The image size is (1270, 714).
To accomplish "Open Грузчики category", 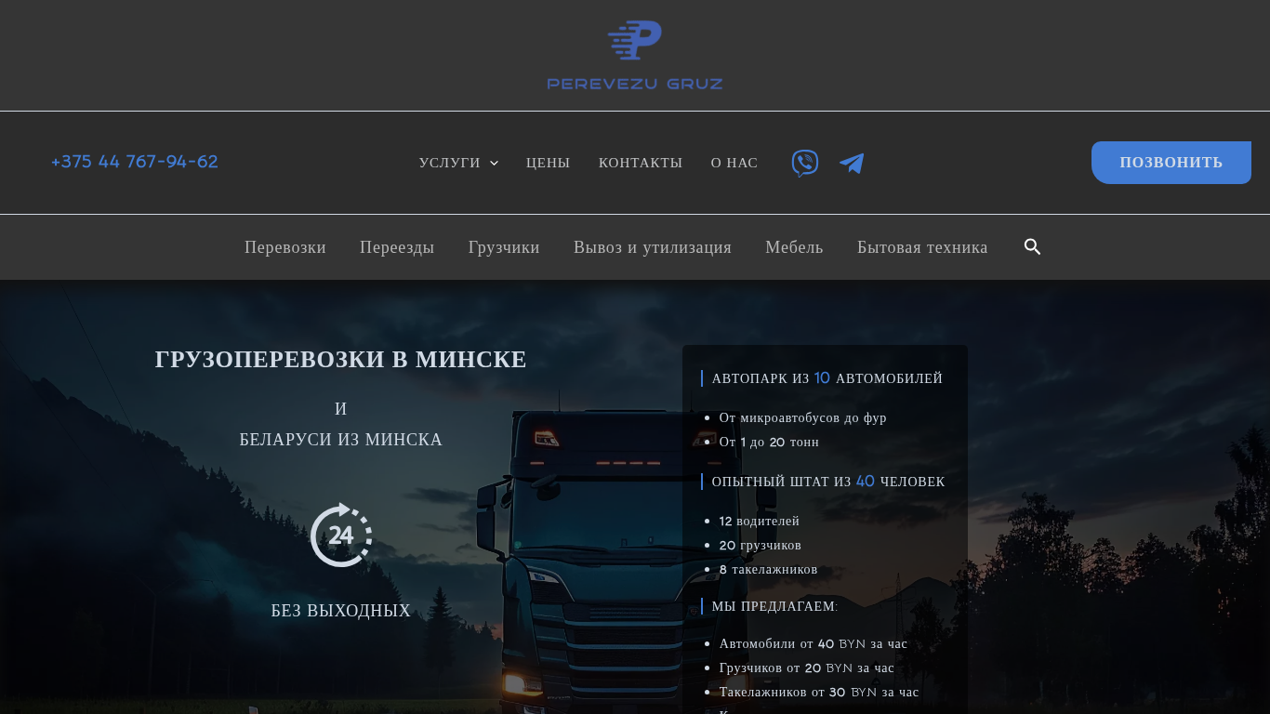I will (504, 247).
